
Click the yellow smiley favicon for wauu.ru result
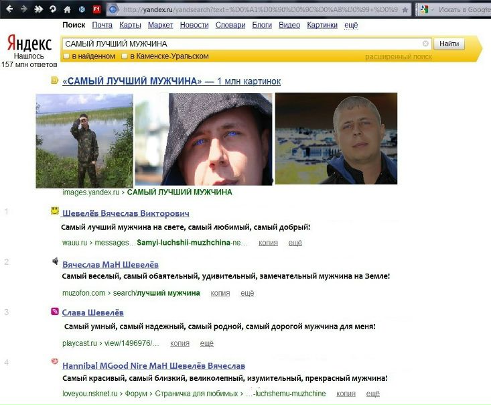(55, 211)
